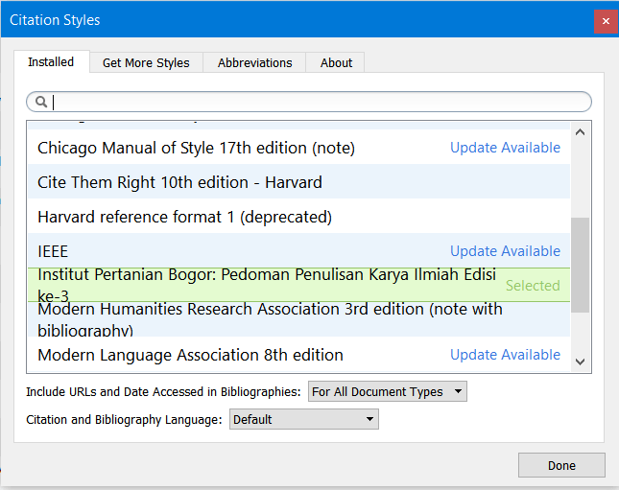Screen dimensions: 619x490
Task: Choose the IEEE citation style
Action: tap(53, 251)
